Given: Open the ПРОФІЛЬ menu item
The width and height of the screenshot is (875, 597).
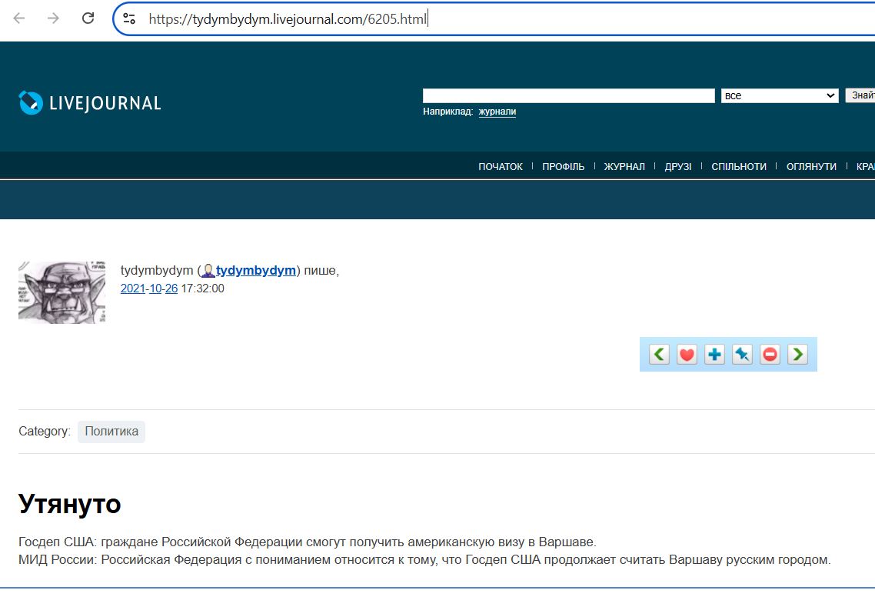Looking at the screenshot, I should click(x=563, y=167).
